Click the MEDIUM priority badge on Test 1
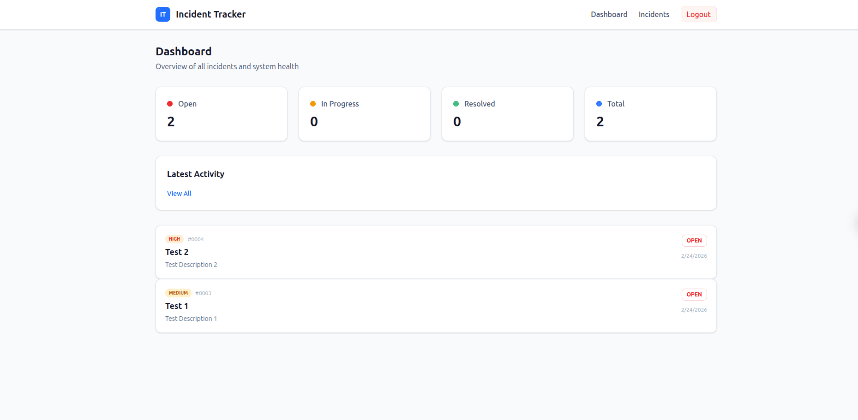This screenshot has width=858, height=420. pos(178,293)
